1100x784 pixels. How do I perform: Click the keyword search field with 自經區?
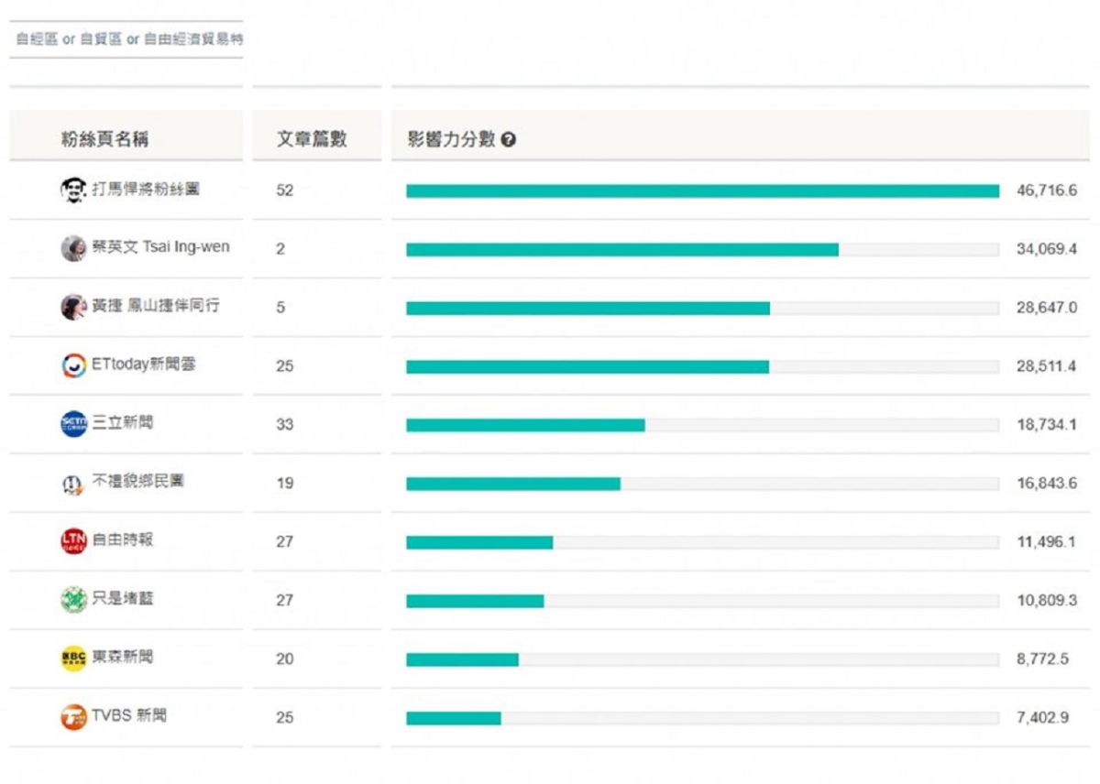pyautogui.click(x=126, y=39)
